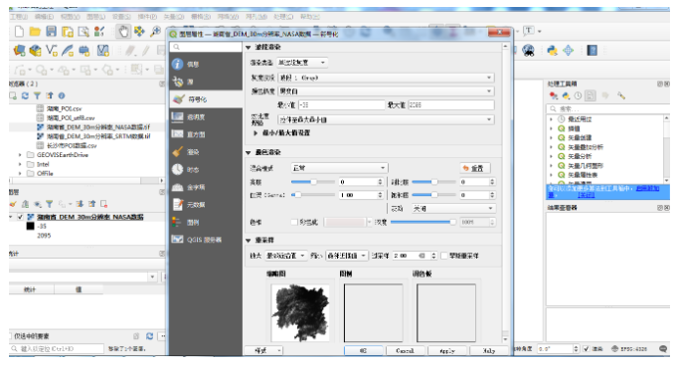The image size is (676, 366).
Task: Click the History clock icon in Processing Toolbox
Action: coord(578,95)
